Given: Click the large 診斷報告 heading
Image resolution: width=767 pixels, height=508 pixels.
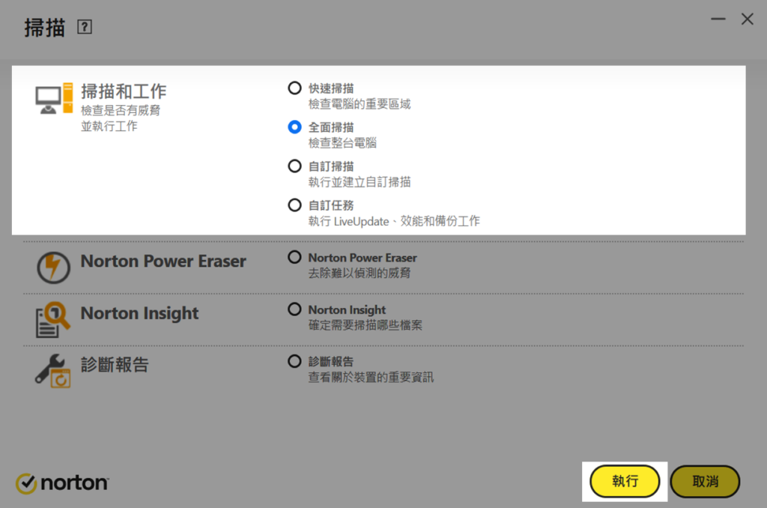Looking at the screenshot, I should 115,365.
